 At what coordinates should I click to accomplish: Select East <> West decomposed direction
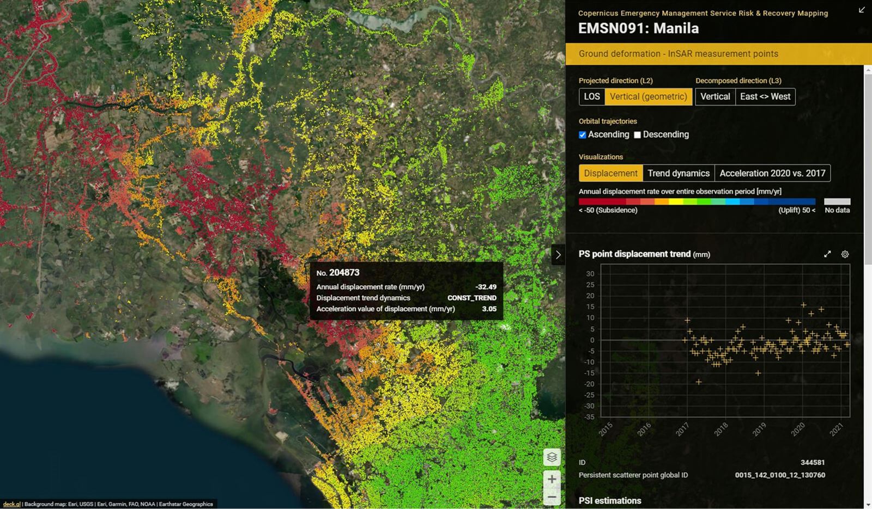[x=765, y=97]
